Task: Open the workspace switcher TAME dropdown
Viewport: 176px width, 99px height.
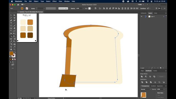Action: (141, 5)
